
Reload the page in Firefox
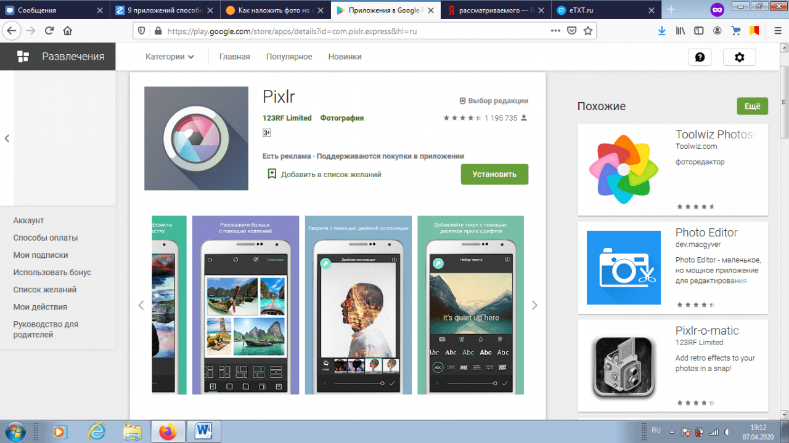(x=49, y=31)
